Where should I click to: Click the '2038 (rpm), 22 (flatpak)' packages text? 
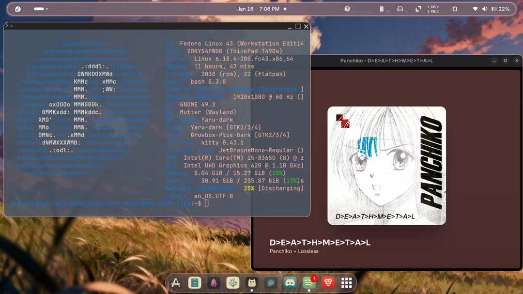click(244, 74)
